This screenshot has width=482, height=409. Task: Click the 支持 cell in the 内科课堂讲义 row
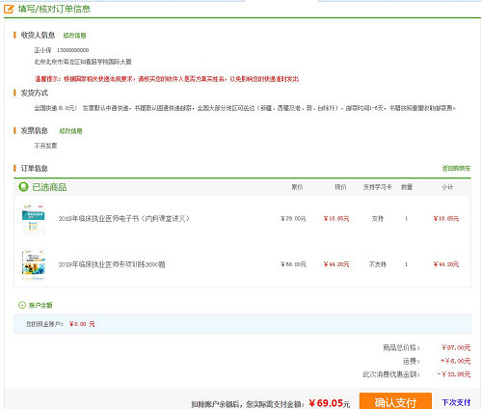pyautogui.click(x=378, y=219)
